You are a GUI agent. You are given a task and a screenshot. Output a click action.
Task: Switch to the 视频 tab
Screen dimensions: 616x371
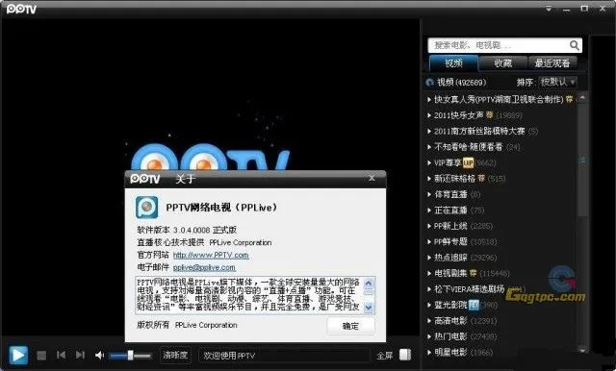point(453,63)
